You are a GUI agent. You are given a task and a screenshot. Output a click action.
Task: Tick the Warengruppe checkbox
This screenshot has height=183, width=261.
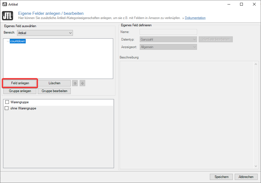(x=7, y=102)
